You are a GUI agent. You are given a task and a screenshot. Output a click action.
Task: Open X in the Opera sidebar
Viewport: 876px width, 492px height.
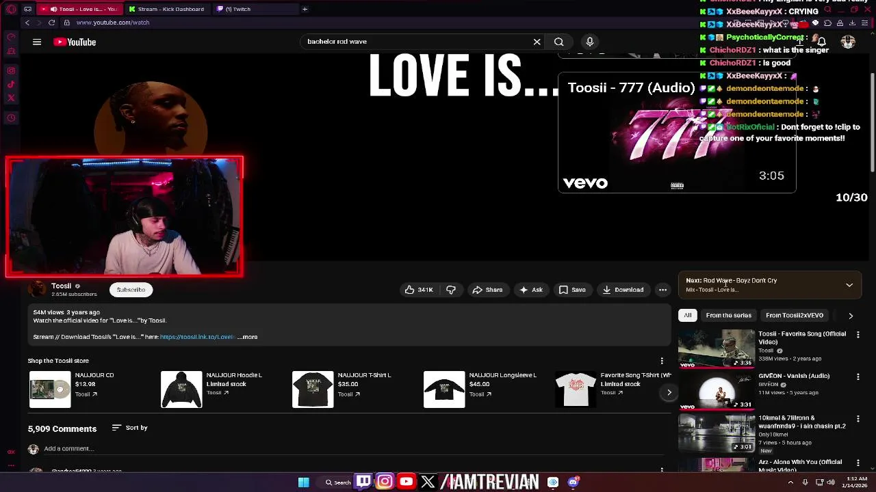(11, 98)
